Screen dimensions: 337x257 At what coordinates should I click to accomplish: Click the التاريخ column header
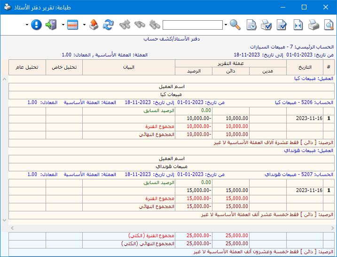[x=305, y=67]
